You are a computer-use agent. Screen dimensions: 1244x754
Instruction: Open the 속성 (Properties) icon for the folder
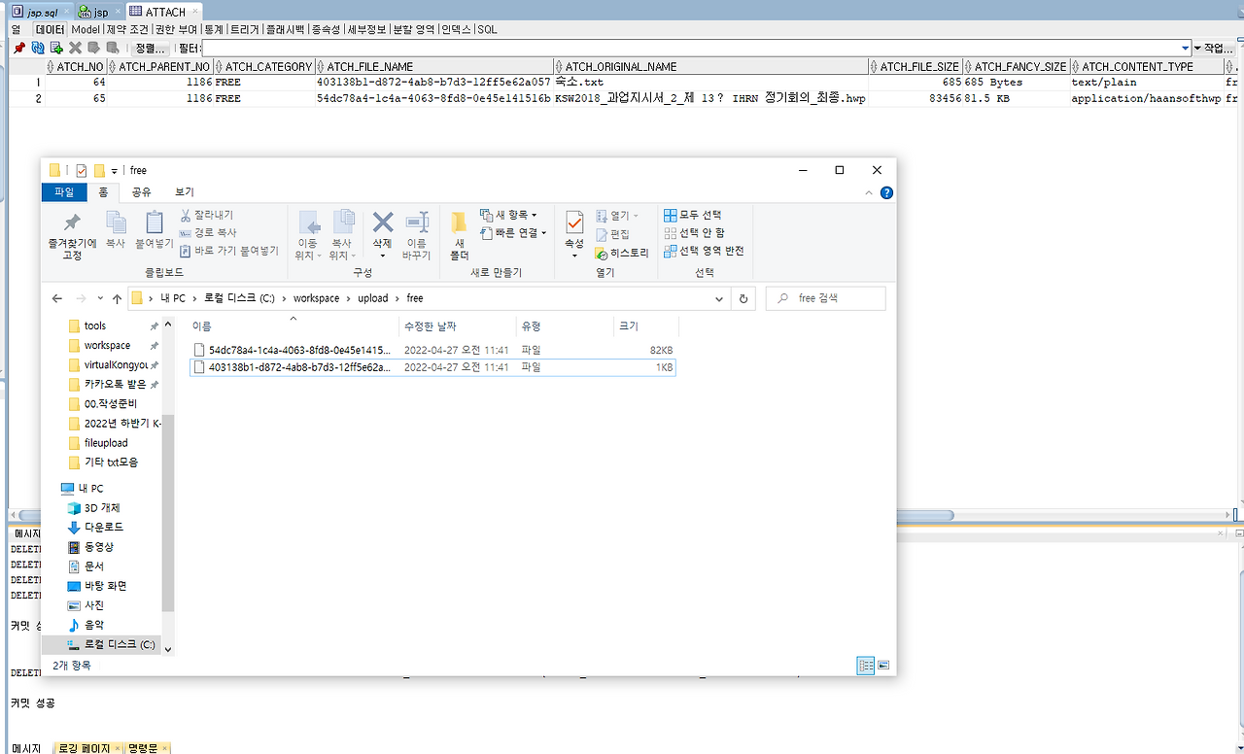click(574, 226)
